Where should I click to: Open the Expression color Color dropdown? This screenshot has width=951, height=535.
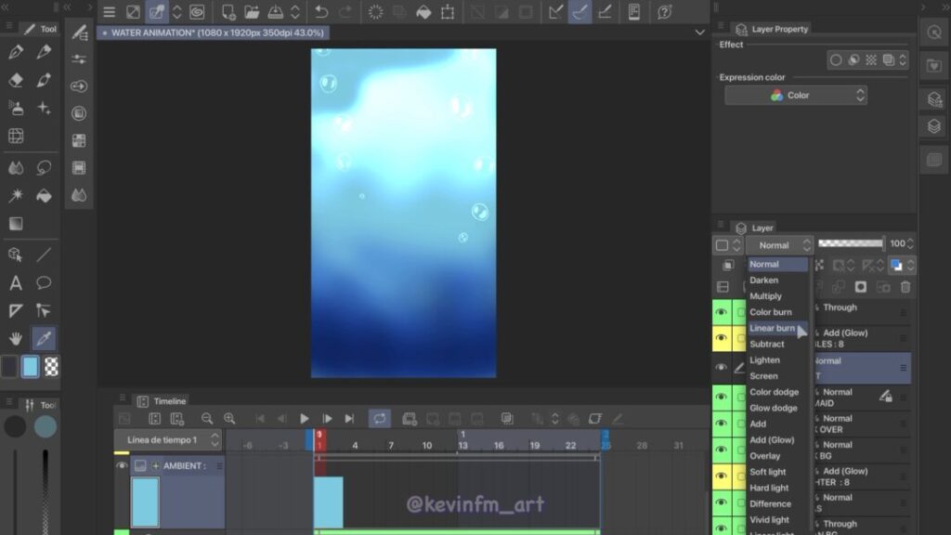[796, 96]
